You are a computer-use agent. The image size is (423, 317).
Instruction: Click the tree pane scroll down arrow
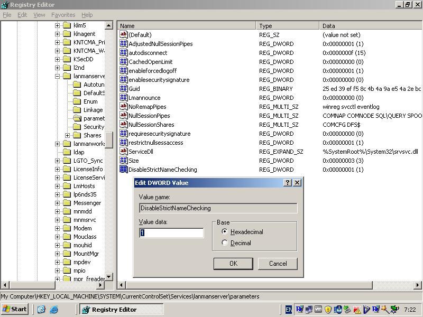(x=109, y=277)
